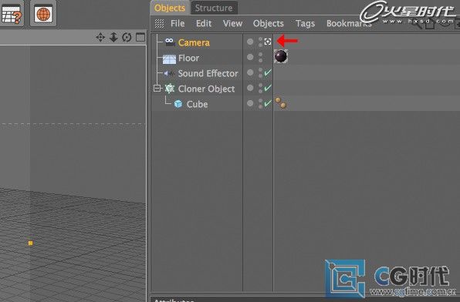The height and width of the screenshot is (302, 460).
Task: Activate the Camera view target icon
Action: pos(268,42)
